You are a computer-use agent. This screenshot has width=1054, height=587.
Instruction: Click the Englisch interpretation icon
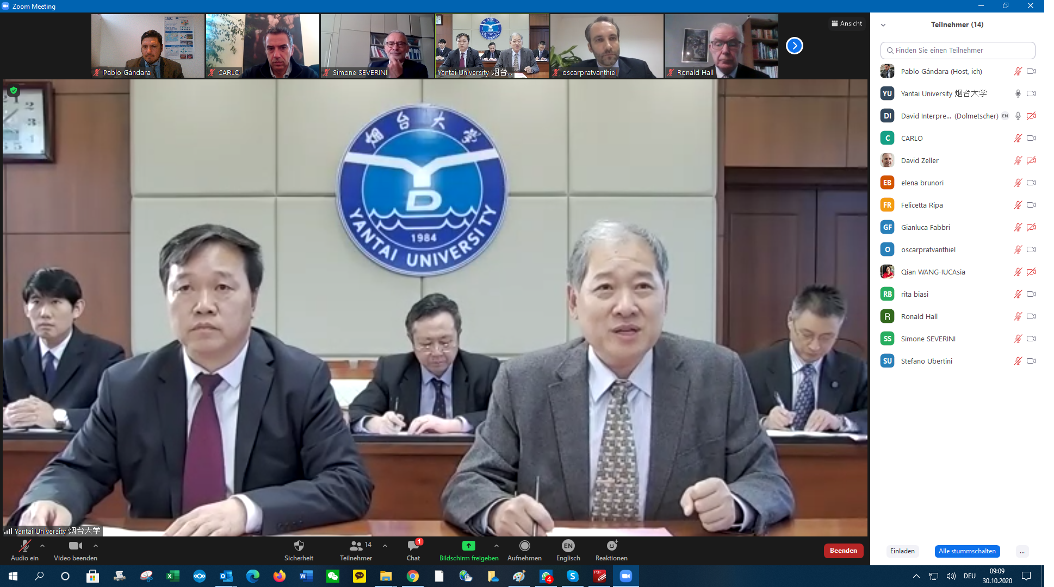click(x=568, y=546)
